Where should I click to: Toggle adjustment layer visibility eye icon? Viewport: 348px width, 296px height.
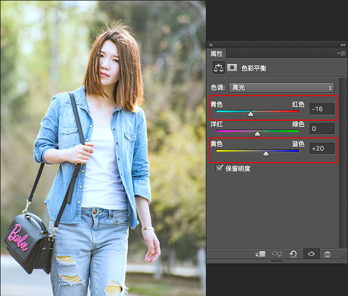click(x=311, y=253)
